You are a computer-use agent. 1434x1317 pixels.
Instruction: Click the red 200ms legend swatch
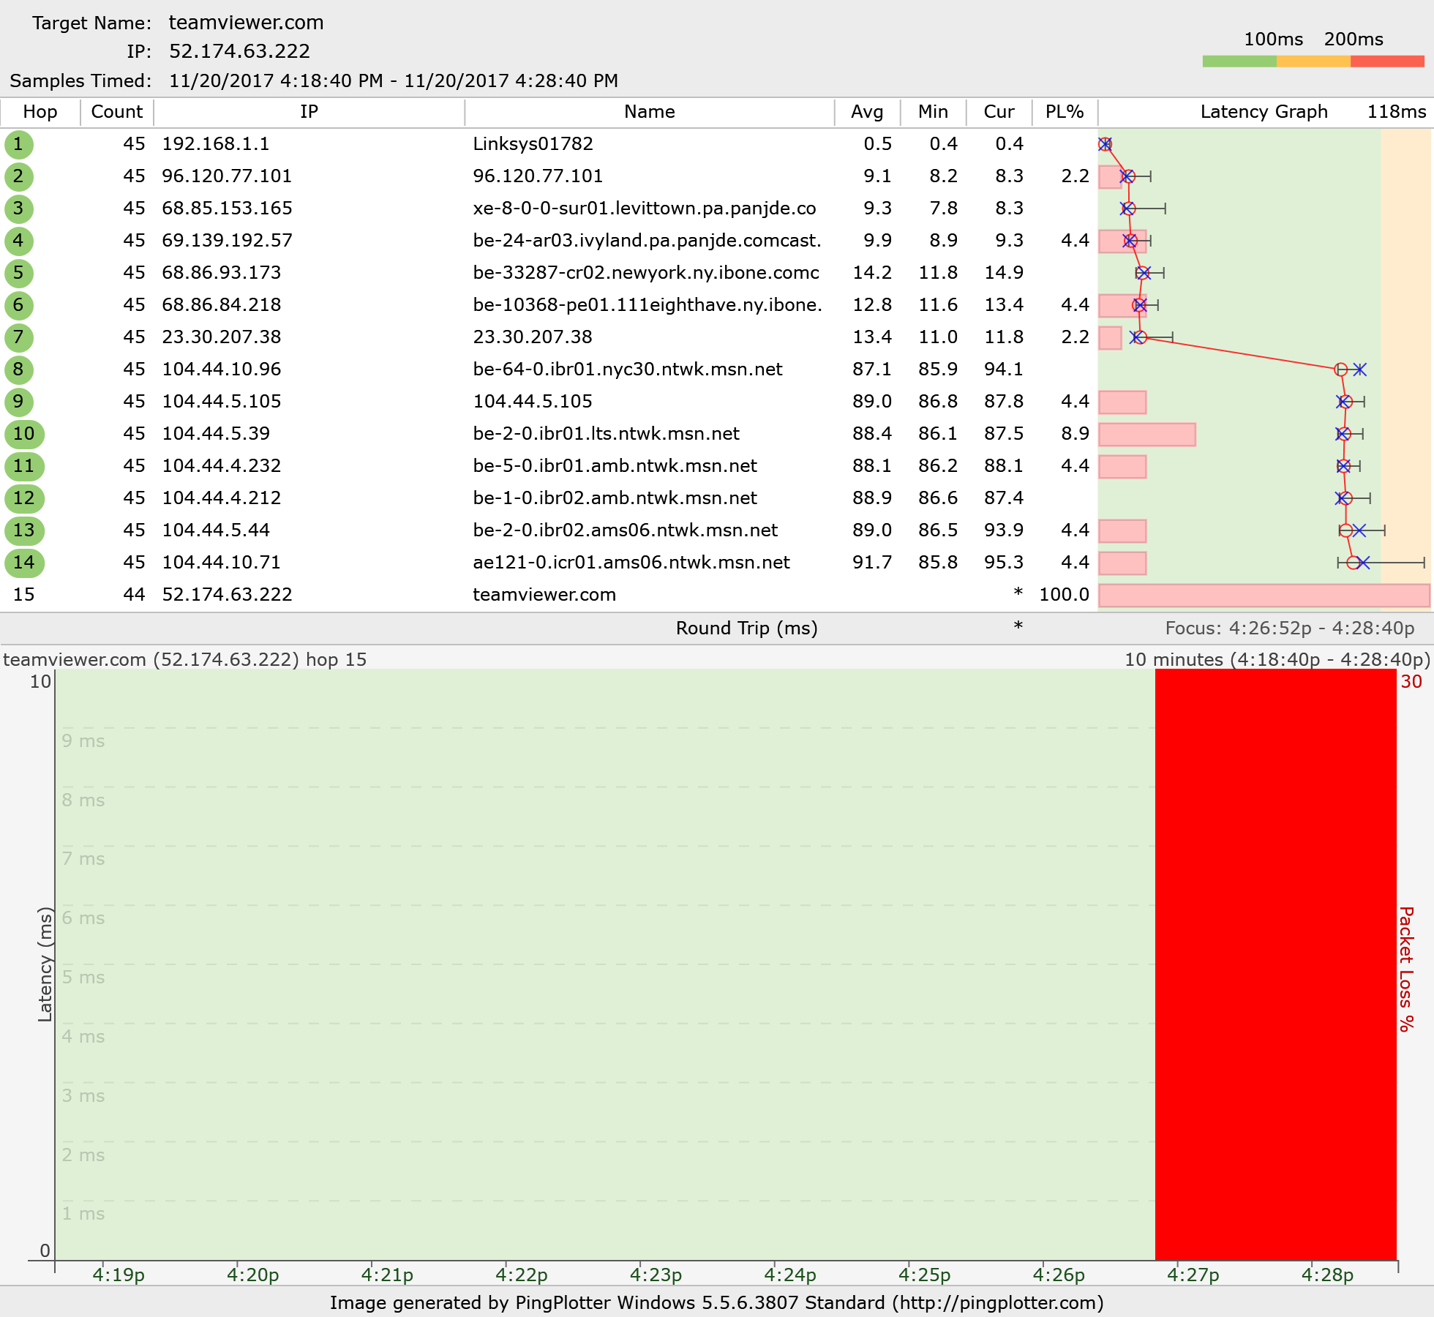1387,61
